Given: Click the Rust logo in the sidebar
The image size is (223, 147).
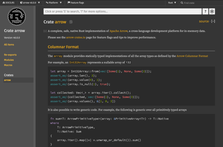Looking at the screenshot, I should (17, 17).
